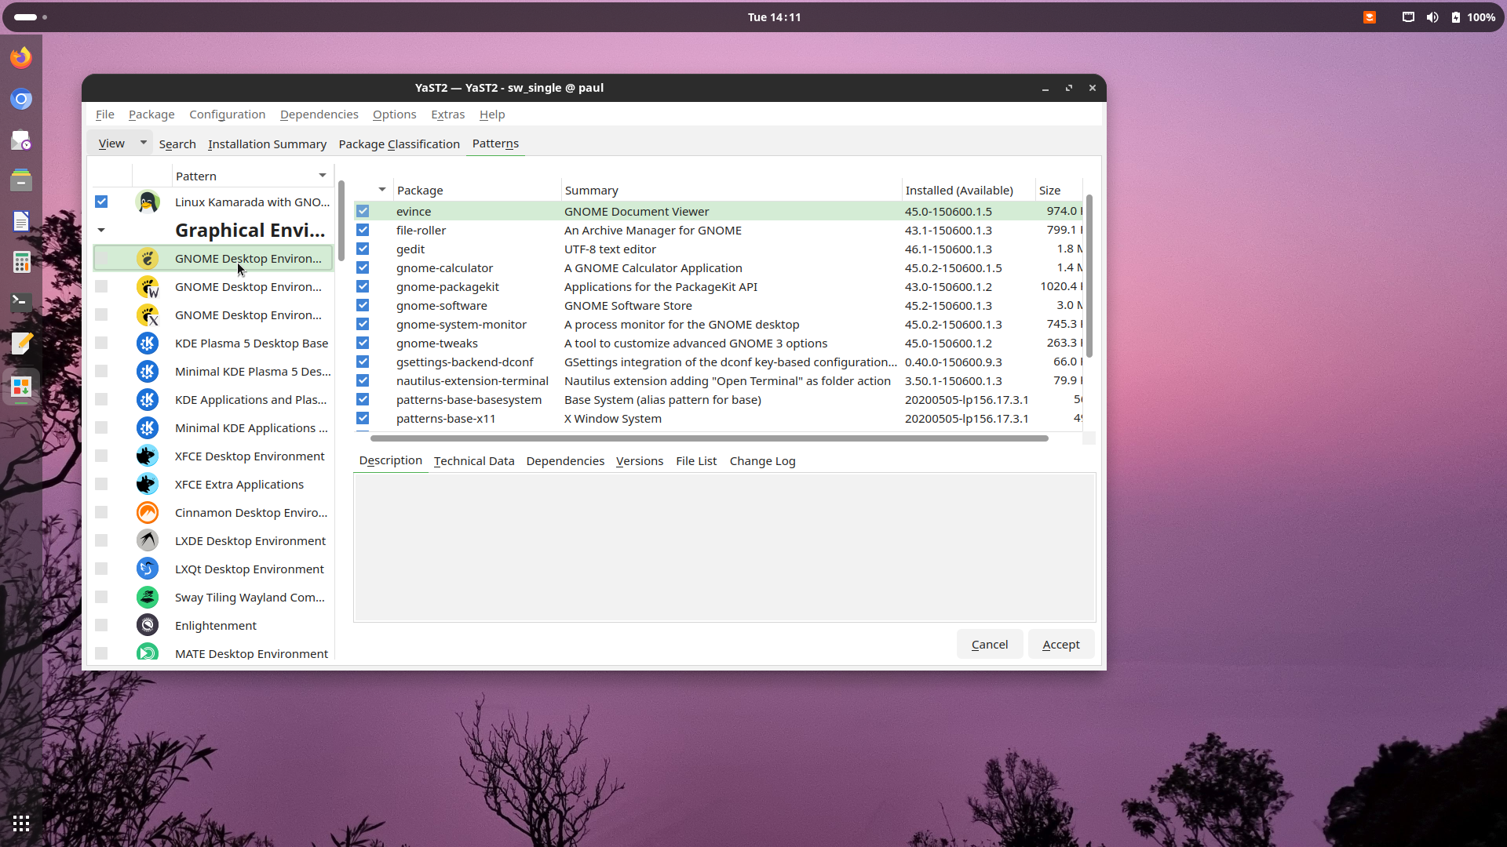Check the XFCE Desktop Environment pattern checkbox
Image resolution: width=1507 pixels, height=847 pixels.
pyautogui.click(x=101, y=456)
